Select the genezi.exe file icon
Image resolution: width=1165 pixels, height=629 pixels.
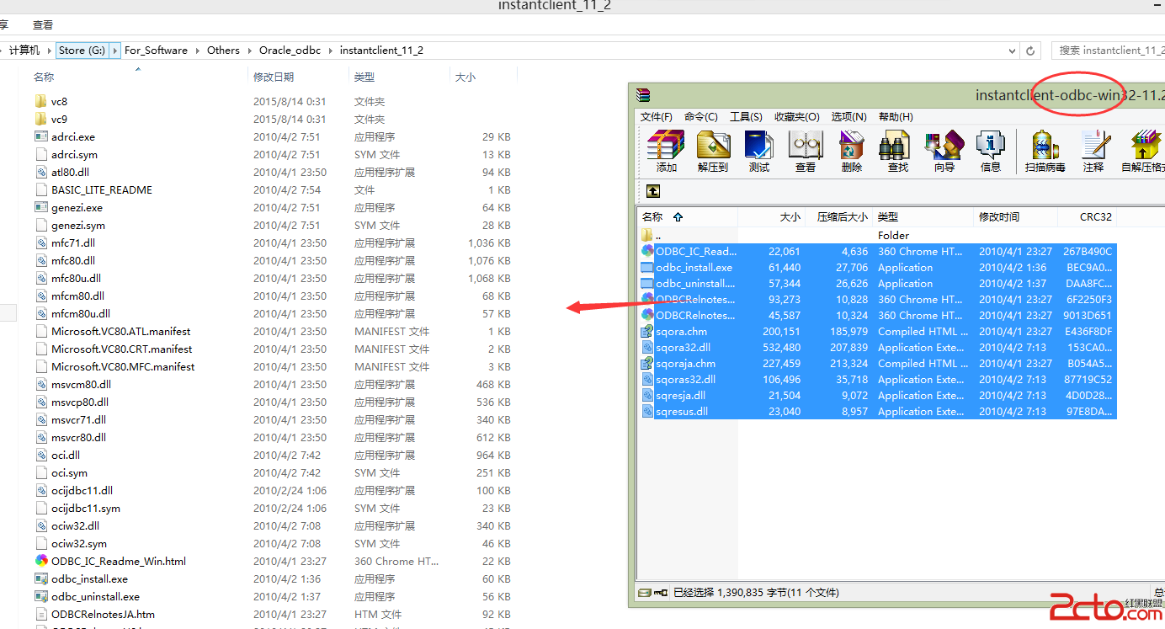coord(40,207)
